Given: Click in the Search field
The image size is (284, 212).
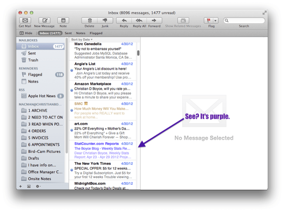Looking at the screenshot, I should (244, 20).
